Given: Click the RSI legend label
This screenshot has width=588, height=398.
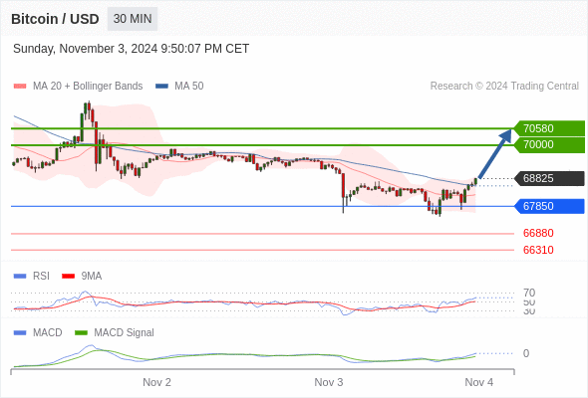Looking at the screenshot, I should pos(41,276).
